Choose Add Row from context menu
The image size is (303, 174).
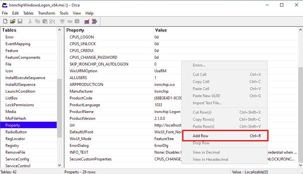(200, 136)
